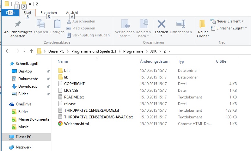This screenshot has height=151, width=251.
Task: Select the Welcome.html Chrome file icon
Action: click(60, 123)
